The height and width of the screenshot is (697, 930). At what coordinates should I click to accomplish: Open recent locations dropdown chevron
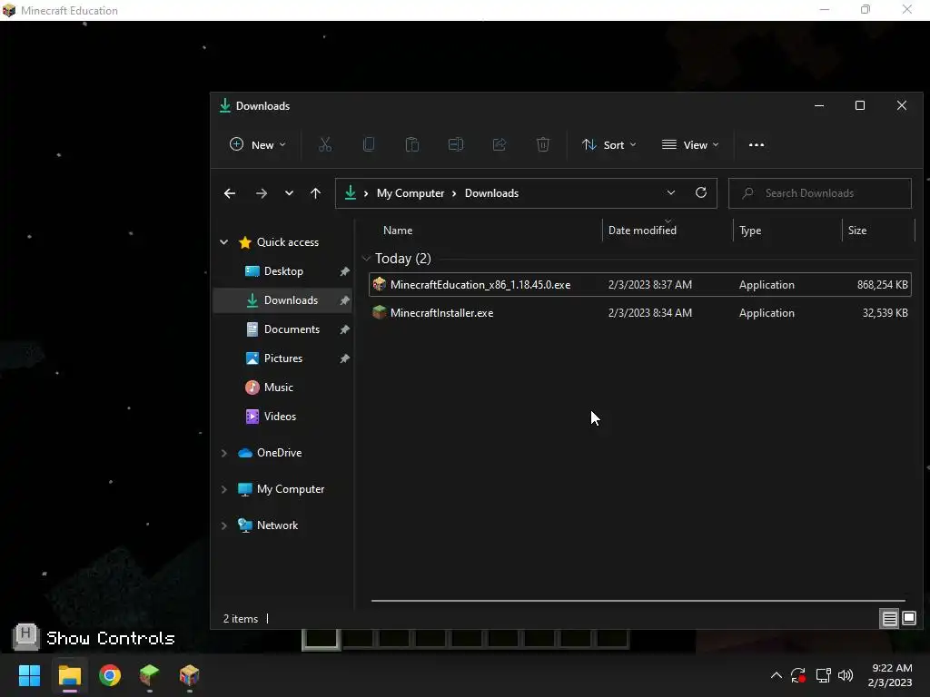[289, 193]
